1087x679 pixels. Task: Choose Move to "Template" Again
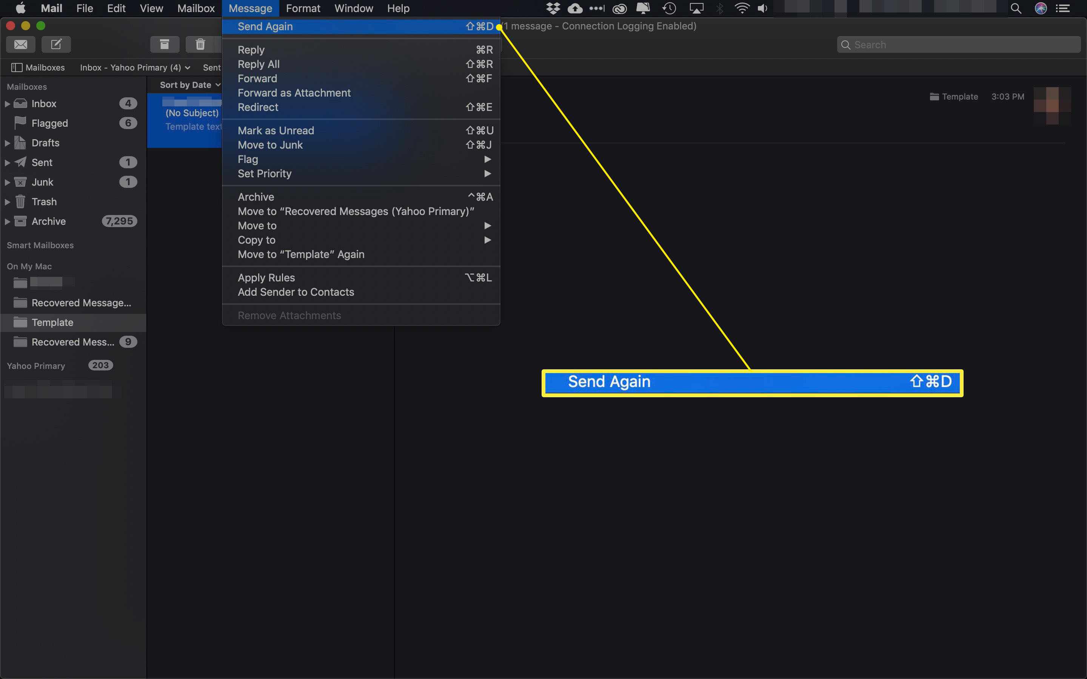pos(361,255)
